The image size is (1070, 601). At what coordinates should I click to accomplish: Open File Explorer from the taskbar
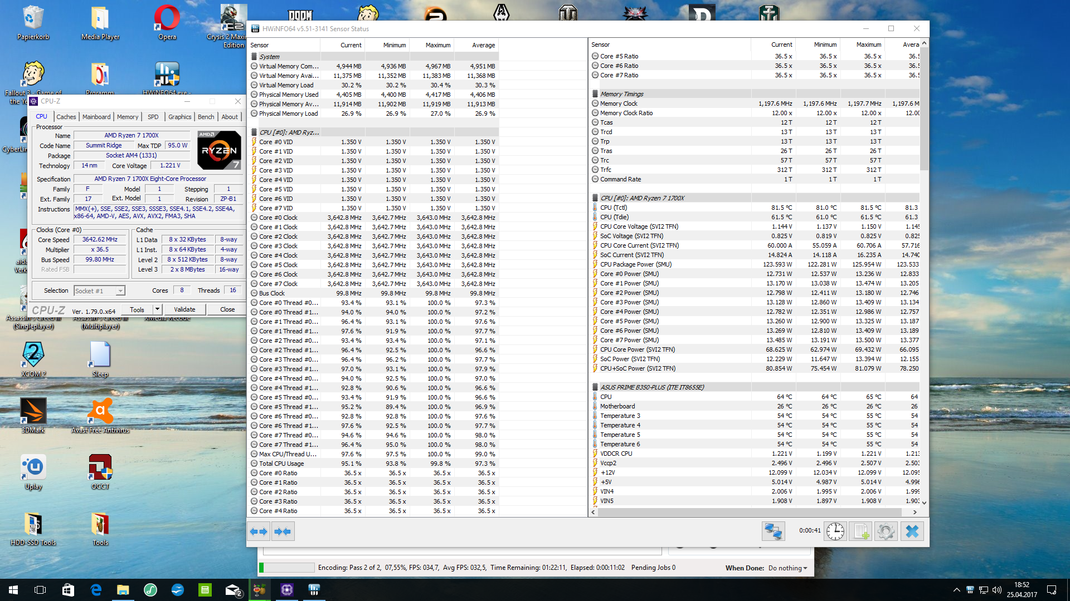click(x=123, y=590)
